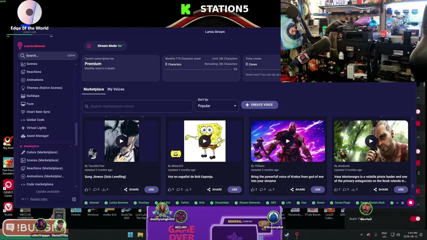Toggle the Overlays status indicator
427x240 pixels.
pos(141,203)
